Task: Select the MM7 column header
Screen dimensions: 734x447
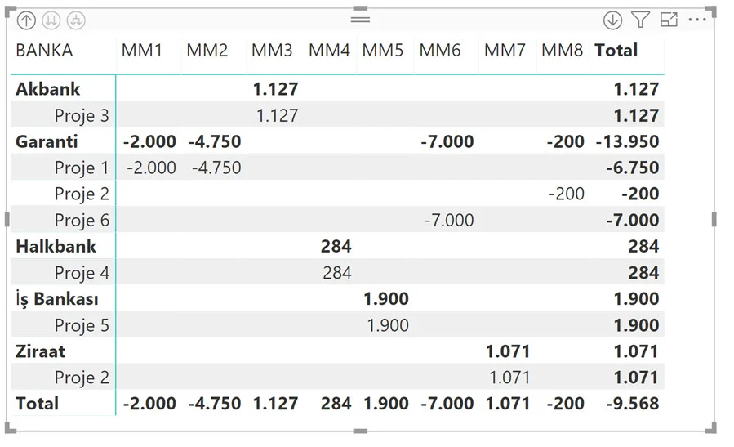Action: (x=504, y=51)
